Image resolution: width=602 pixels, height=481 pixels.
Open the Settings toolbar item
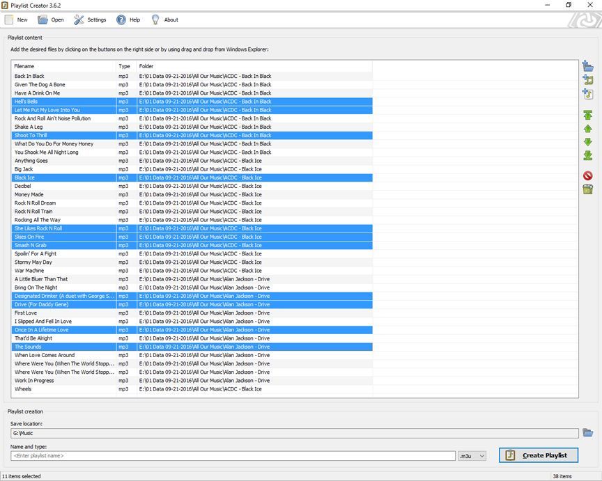[90, 19]
